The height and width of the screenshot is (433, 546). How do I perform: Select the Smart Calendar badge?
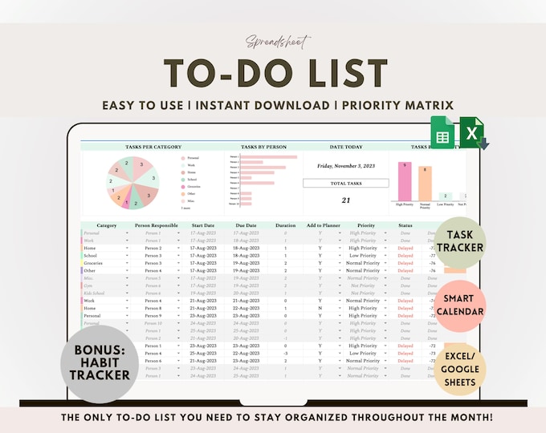(460, 305)
